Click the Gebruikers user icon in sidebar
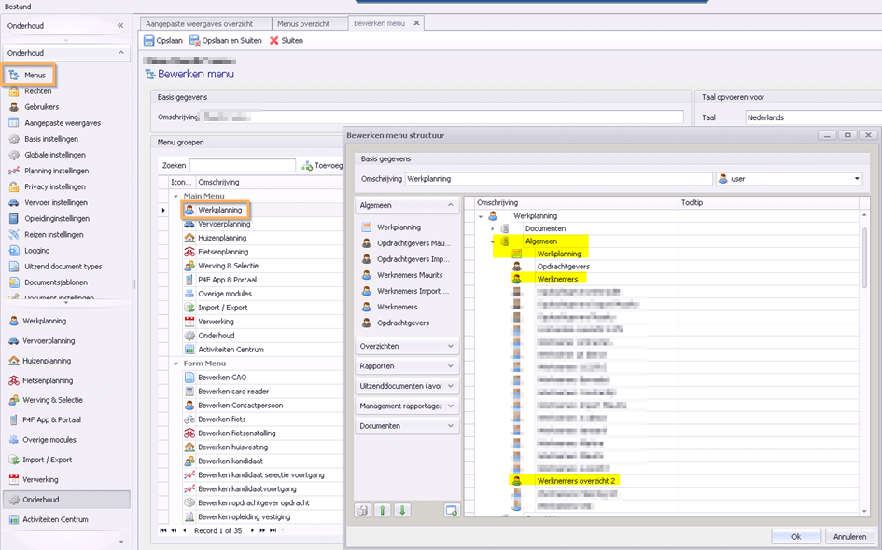 coord(14,107)
